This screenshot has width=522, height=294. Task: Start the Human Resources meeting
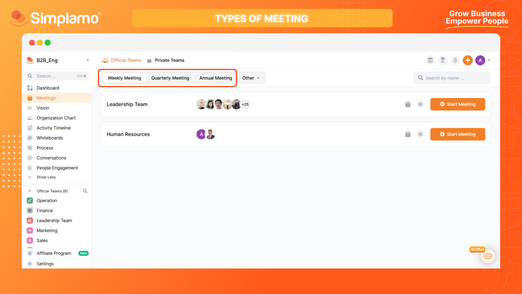(x=458, y=134)
